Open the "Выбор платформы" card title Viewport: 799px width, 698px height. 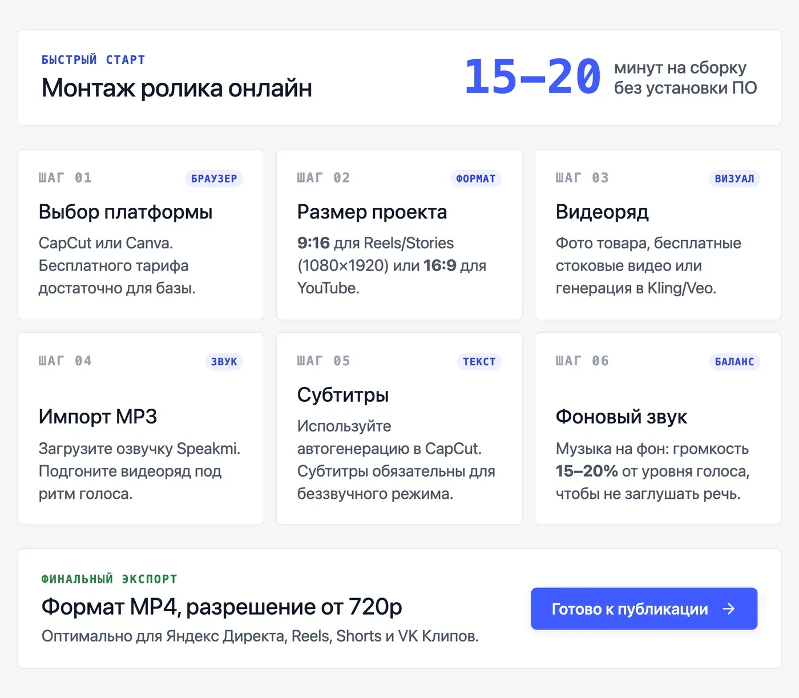(126, 212)
